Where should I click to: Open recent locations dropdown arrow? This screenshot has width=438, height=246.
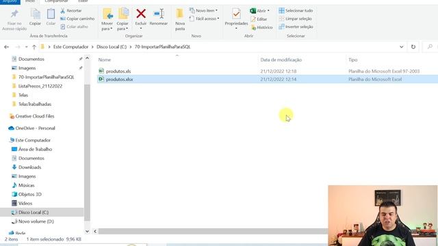point(26,47)
